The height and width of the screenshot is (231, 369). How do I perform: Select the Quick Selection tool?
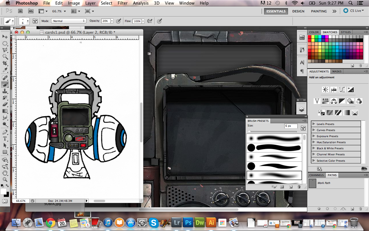[x=5, y=57]
